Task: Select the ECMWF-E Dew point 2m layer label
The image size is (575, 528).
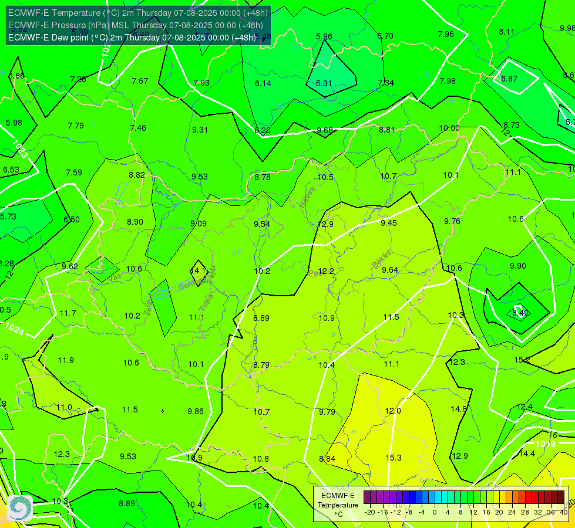Action: [x=132, y=38]
